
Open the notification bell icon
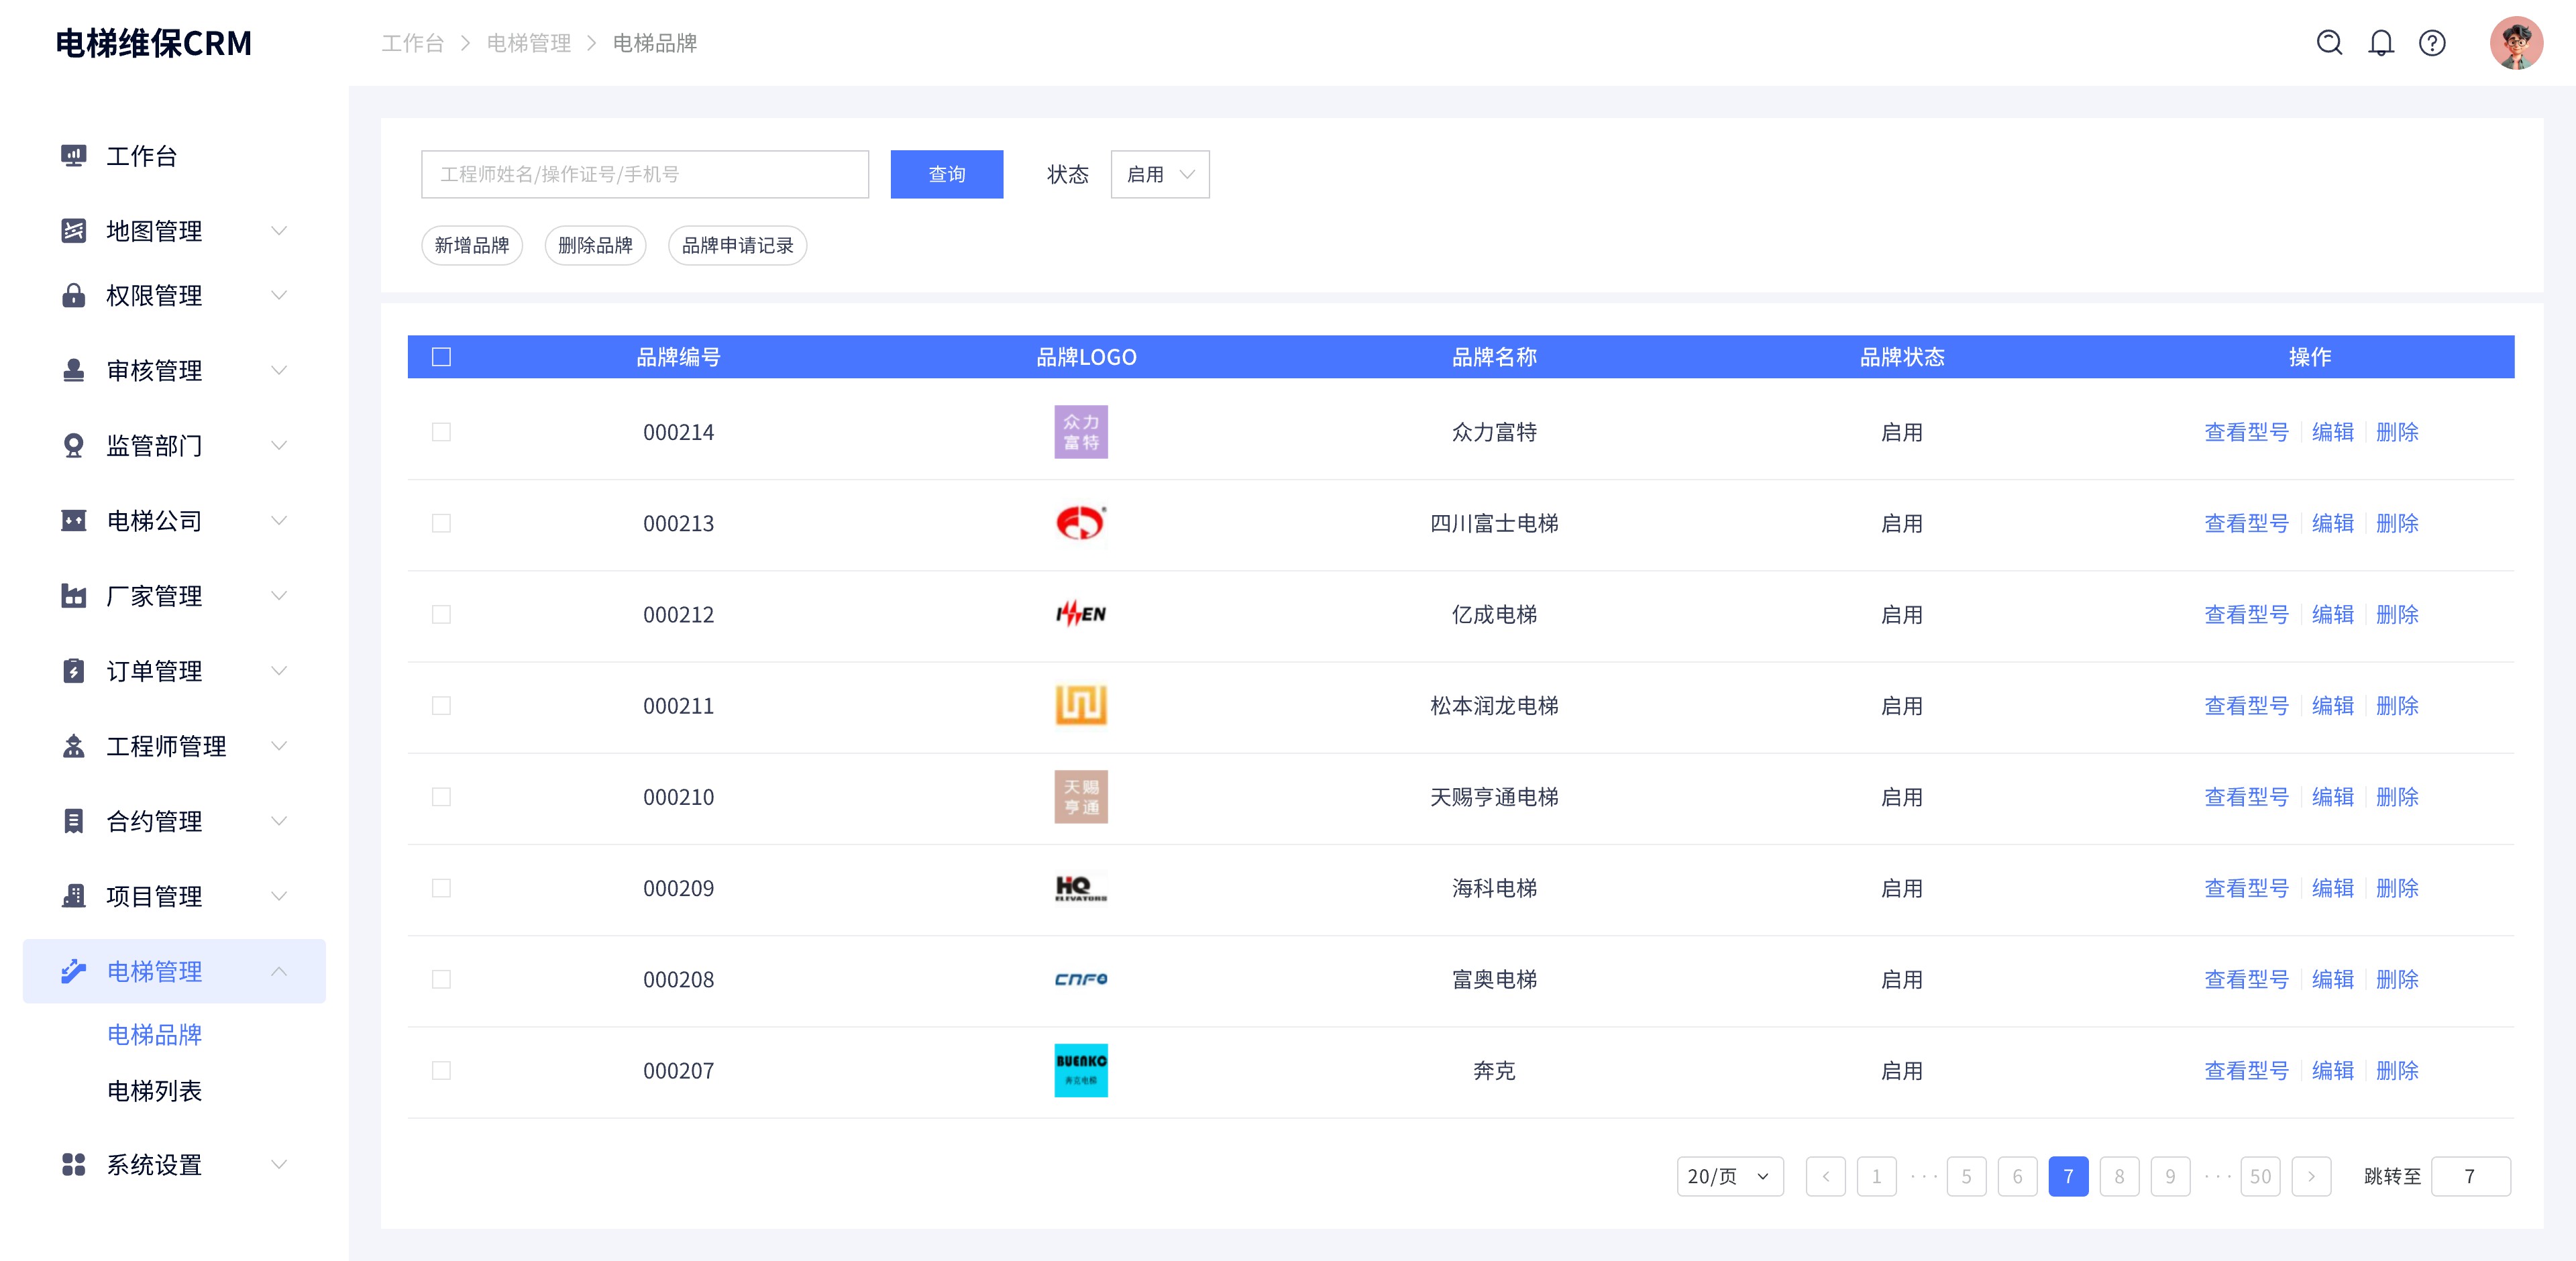tap(2382, 43)
